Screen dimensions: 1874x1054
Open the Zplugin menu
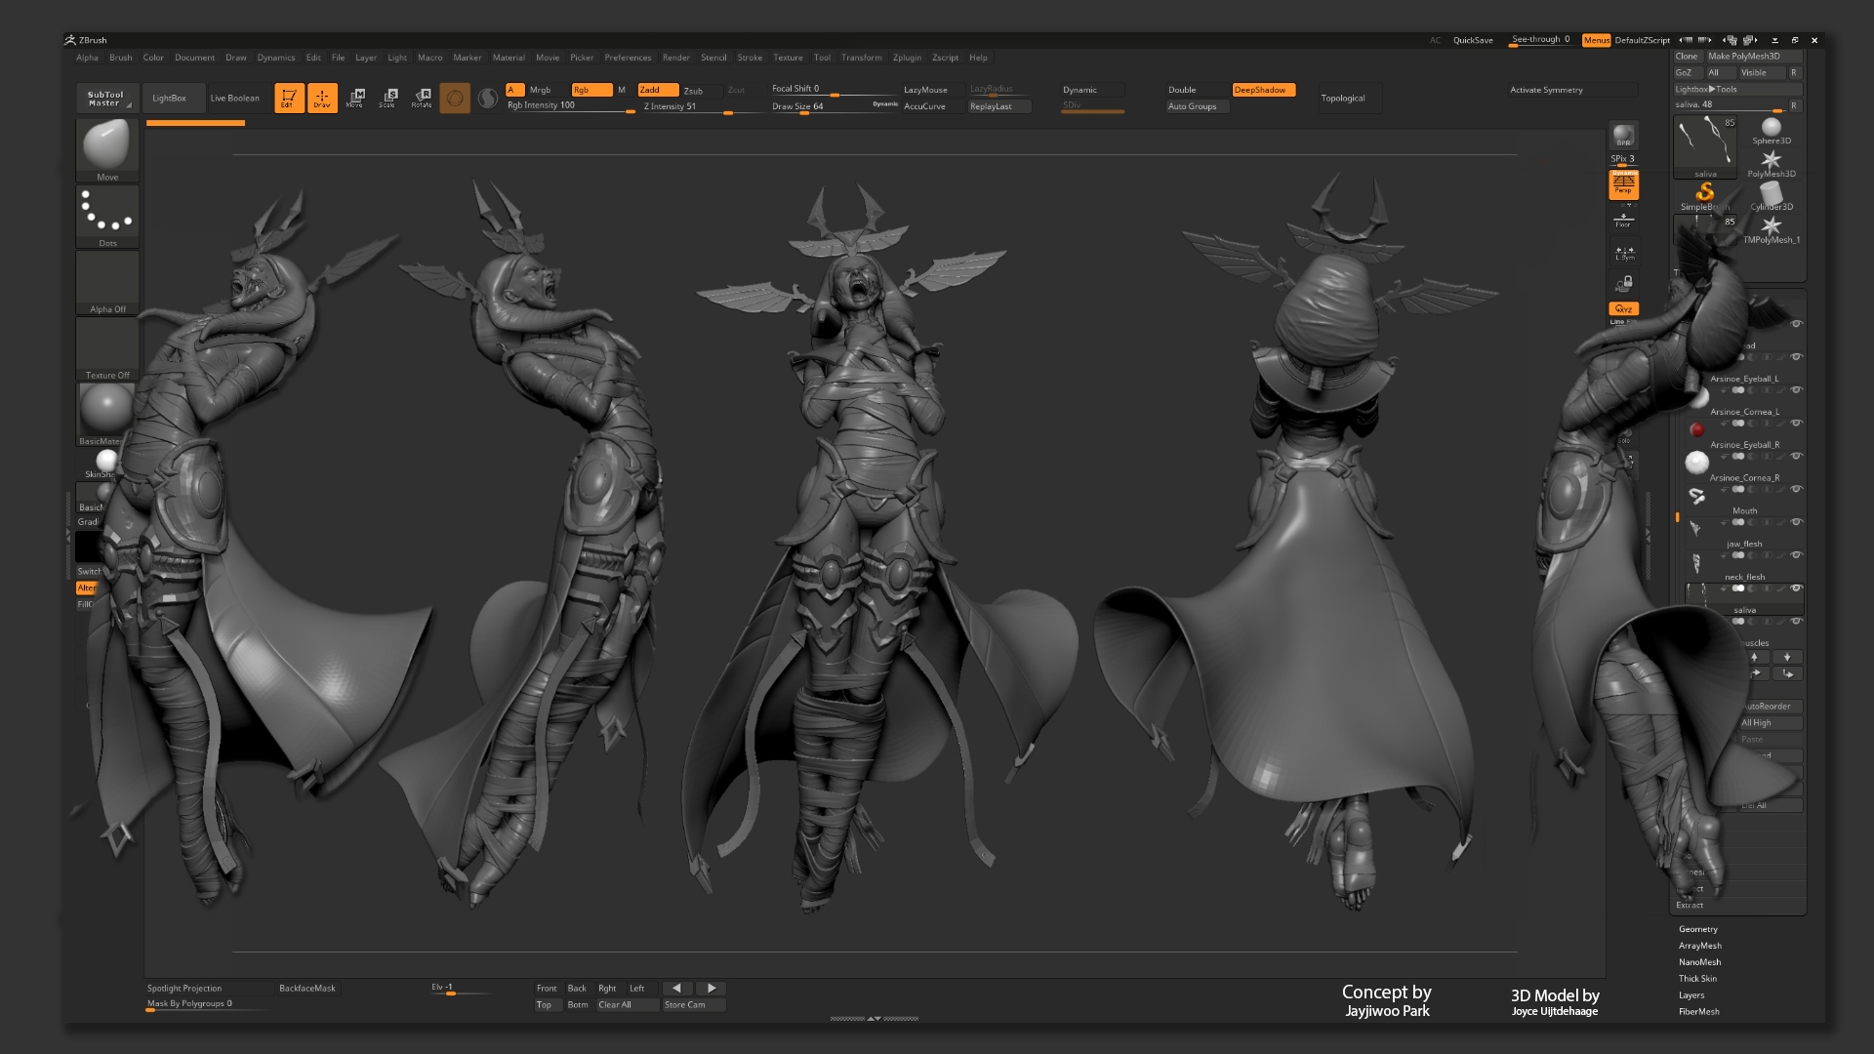pos(907,58)
